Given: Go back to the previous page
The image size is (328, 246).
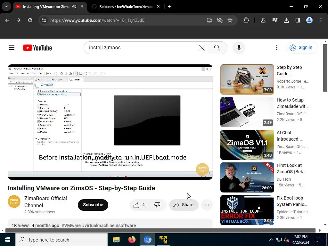Looking at the screenshot, I should click(7, 20).
